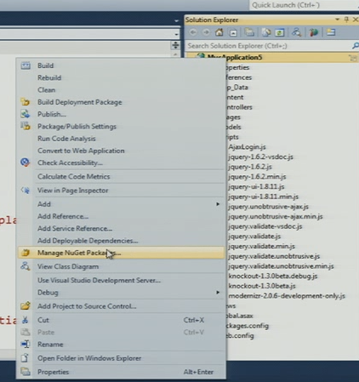Select jquery.validate.js file

point(254,237)
